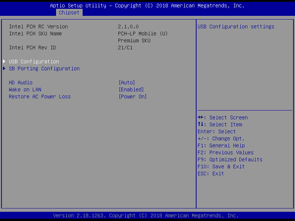
Task: Click the ESC: Exit hint
Action: coord(211,173)
